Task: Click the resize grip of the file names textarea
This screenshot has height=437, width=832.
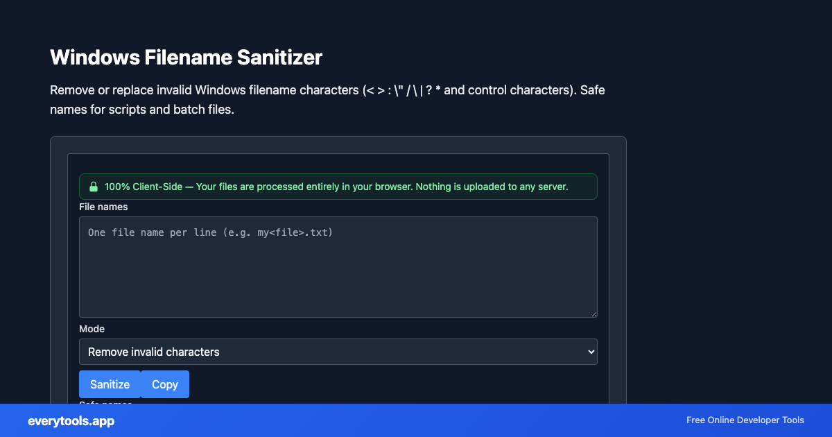Action: click(593, 314)
